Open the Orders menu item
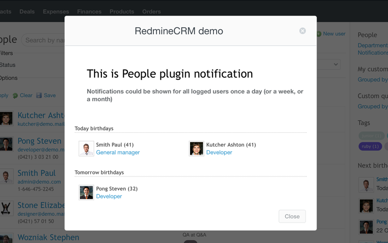Image resolution: width=388 pixels, height=243 pixels. point(151,12)
